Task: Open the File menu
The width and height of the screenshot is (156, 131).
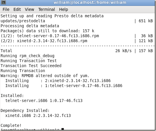Action: point(6,9)
